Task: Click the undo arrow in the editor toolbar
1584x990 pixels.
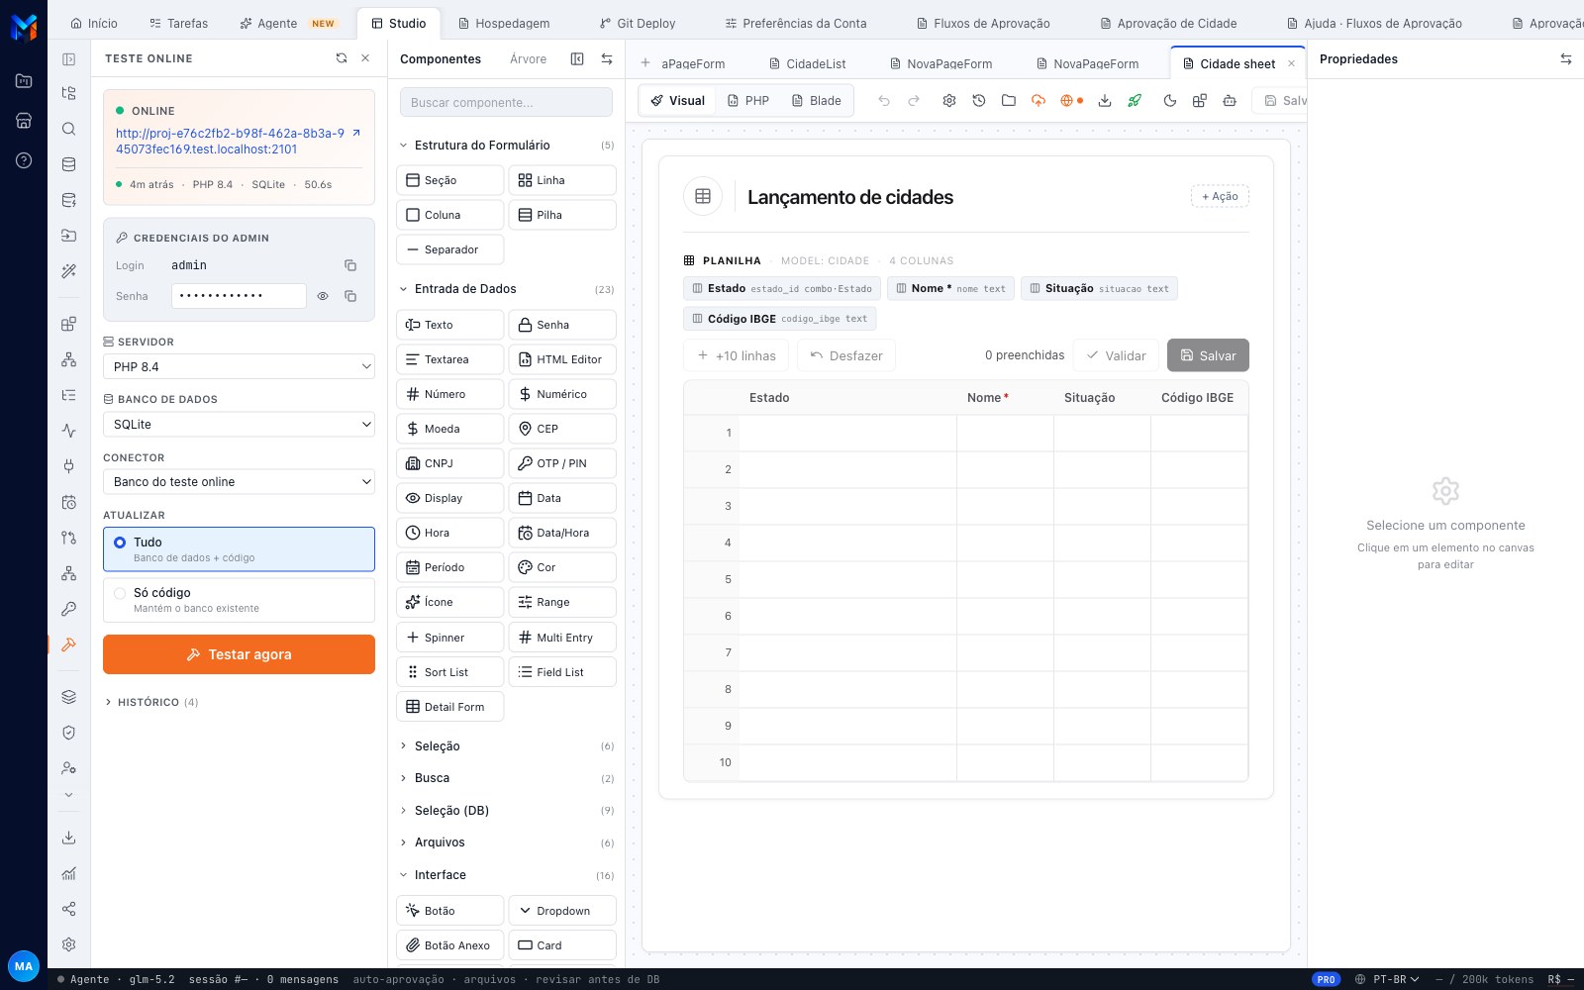Action: [884, 101]
